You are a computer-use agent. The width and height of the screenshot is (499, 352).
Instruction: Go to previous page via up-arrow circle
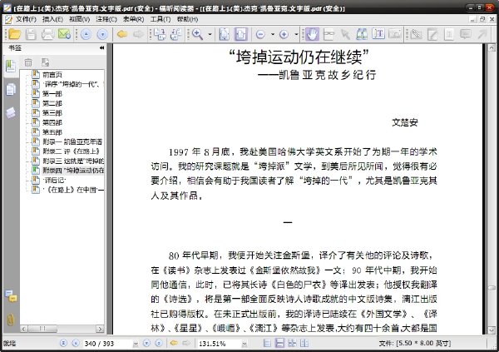pyautogui.click(x=86, y=34)
